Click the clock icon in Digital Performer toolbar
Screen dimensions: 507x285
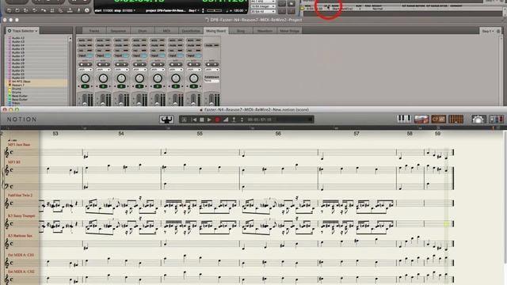tap(86, 10)
